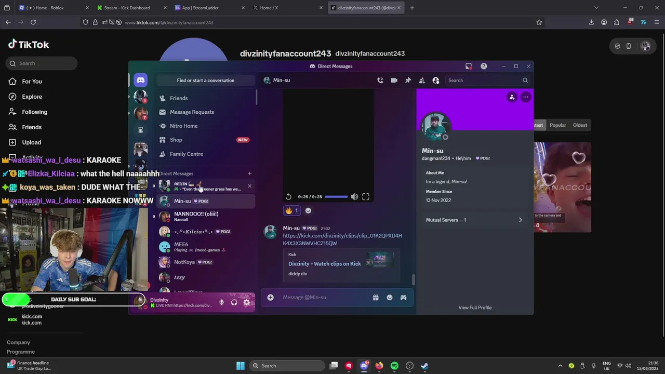Create new DM with plus icon

pyautogui.click(x=249, y=173)
